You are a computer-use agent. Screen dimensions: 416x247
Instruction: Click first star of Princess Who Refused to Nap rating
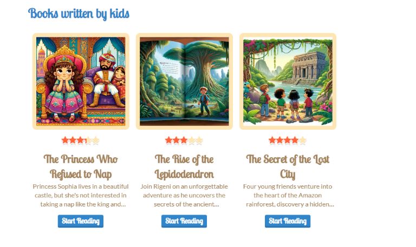pyautogui.click(x=65, y=140)
